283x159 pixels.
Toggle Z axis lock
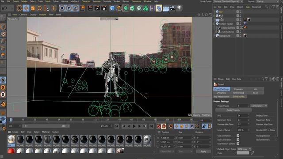tap(75, 8)
